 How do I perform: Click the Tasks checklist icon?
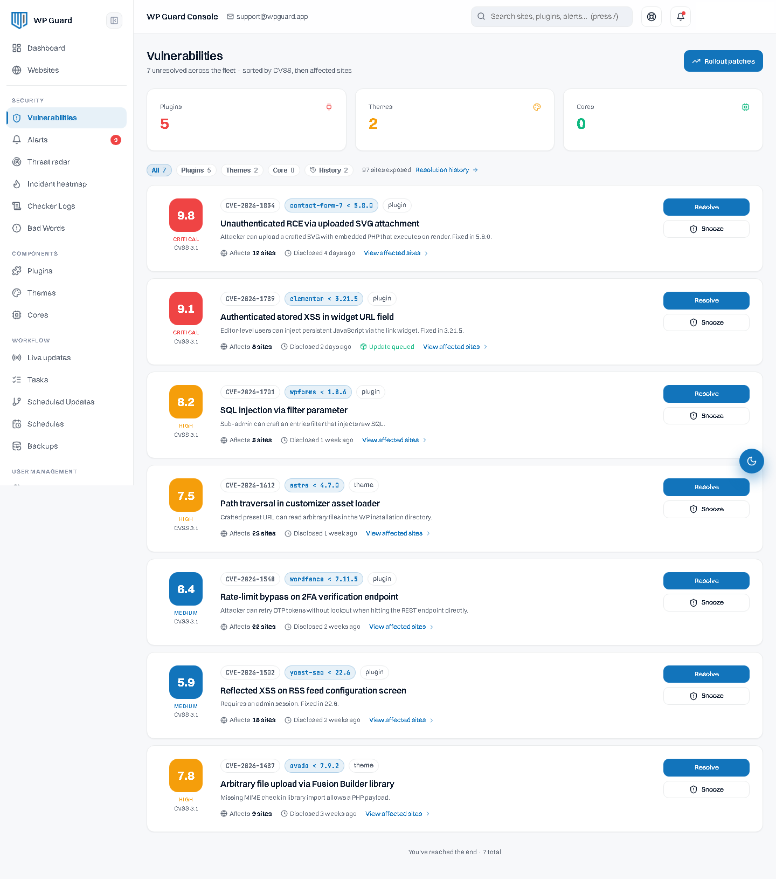[17, 380]
